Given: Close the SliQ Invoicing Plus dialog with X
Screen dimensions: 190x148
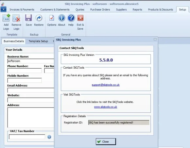Looking at the screenshot, I should (x=155, y=40).
